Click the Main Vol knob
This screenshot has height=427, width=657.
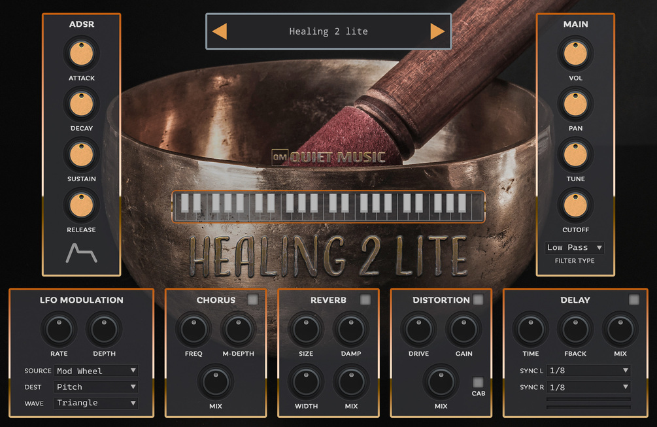click(575, 54)
